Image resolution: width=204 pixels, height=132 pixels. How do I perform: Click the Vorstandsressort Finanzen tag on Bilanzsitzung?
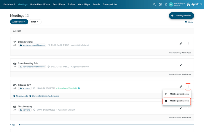tap(32, 45)
